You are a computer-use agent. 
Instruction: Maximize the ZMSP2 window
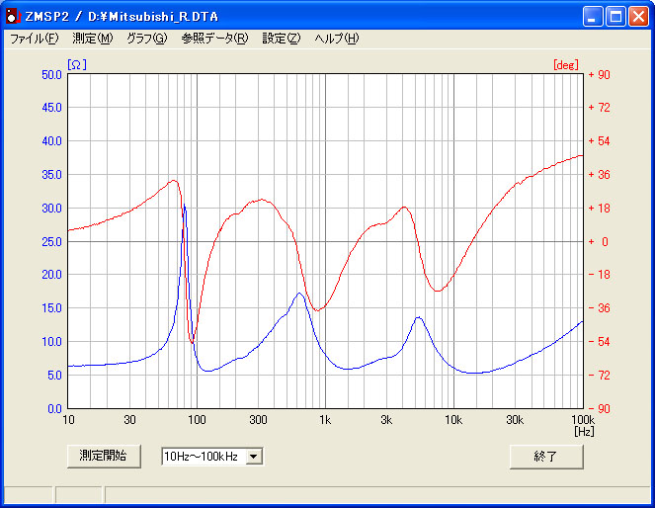click(x=615, y=16)
